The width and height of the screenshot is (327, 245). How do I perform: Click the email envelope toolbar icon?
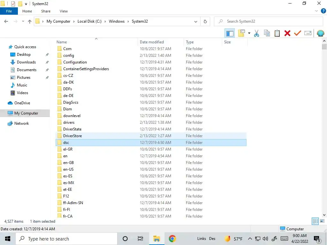click(308, 33)
